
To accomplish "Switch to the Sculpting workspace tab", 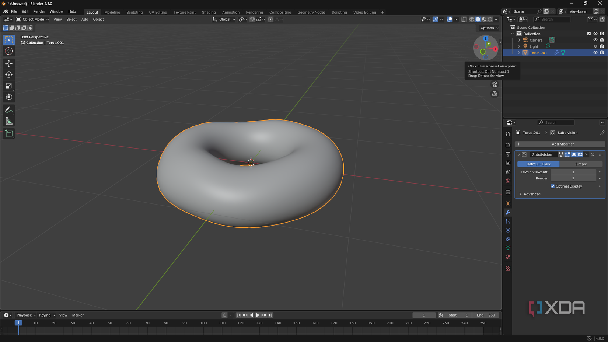I will click(134, 12).
